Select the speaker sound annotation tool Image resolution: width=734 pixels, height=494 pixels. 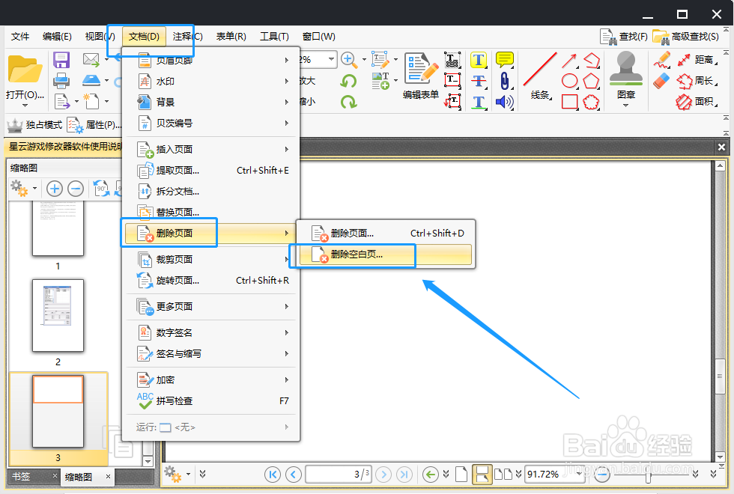(x=503, y=102)
